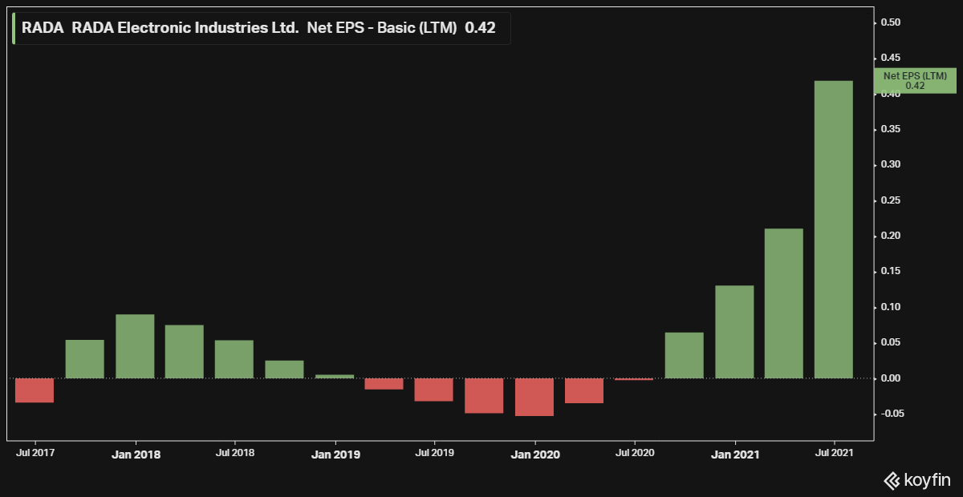Select the green bar above Jul 2018
The height and width of the screenshot is (497, 963).
[234, 359]
